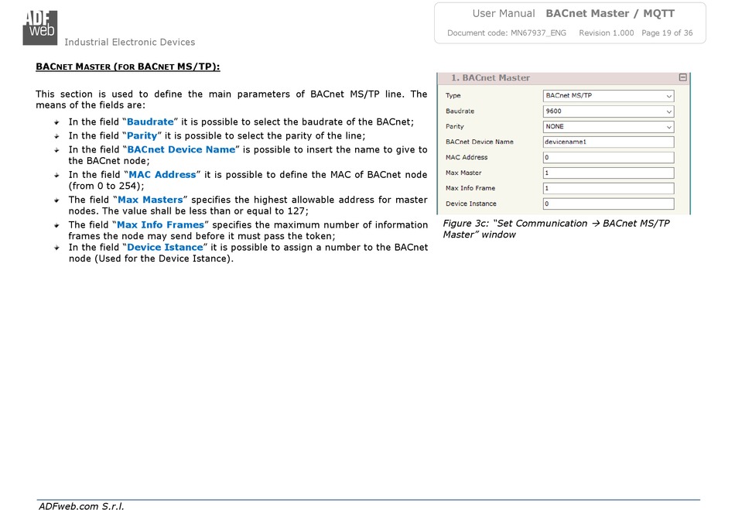The height and width of the screenshot is (510, 735).
Task: Click the underlined BACnet Master (for BACnet MS/TP) heading
Action: point(128,67)
